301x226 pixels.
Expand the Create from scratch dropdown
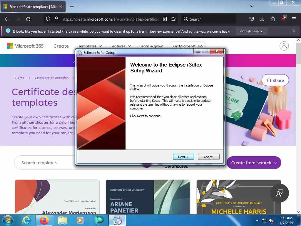coord(254,163)
